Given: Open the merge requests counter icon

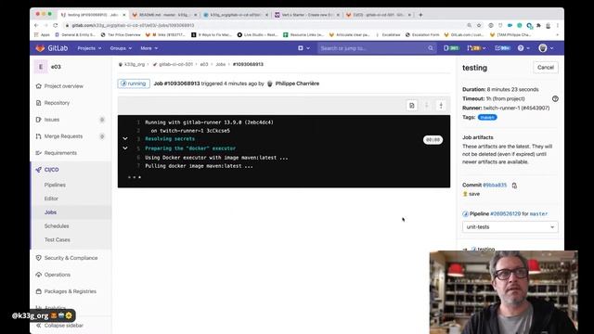Looking at the screenshot, I should 476,48.
